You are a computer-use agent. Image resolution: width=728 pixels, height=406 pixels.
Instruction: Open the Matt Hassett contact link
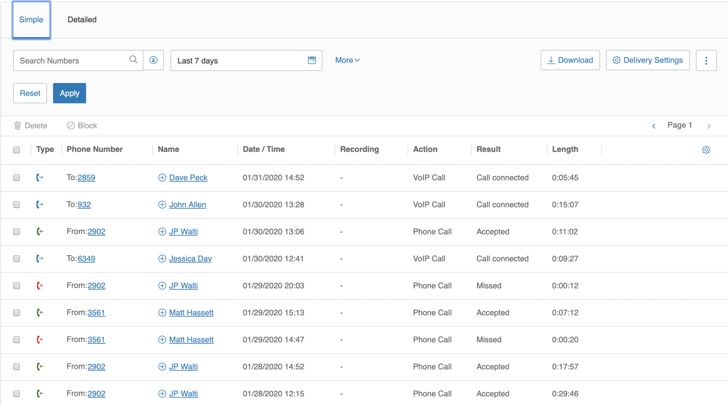191,313
